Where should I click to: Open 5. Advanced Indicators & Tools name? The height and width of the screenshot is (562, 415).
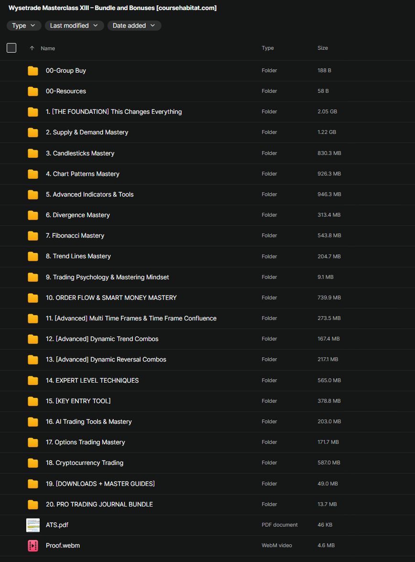(89, 194)
